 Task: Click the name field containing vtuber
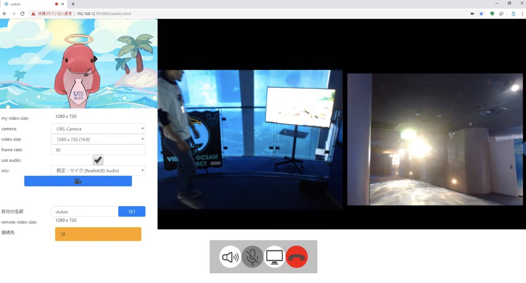coord(85,211)
